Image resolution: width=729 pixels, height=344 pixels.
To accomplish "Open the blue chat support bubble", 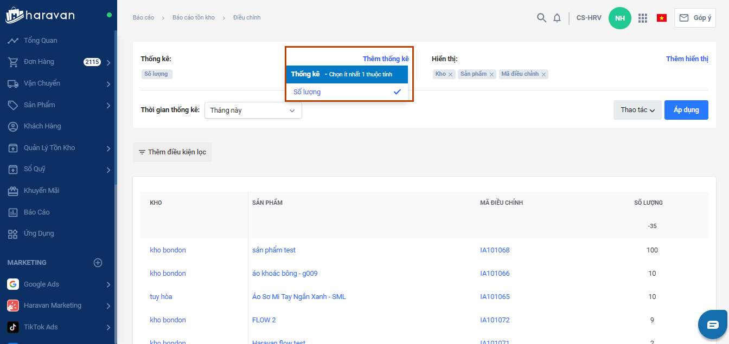I will (712, 324).
